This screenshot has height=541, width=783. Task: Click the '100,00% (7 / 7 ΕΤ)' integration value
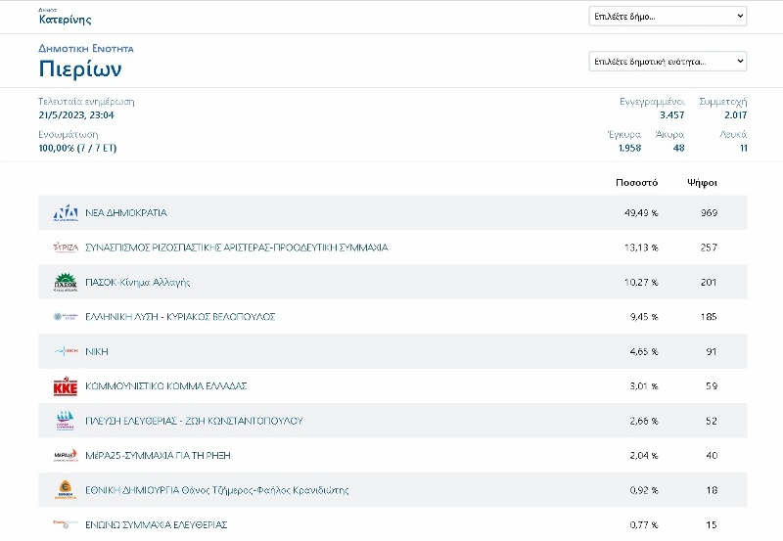[x=77, y=149]
